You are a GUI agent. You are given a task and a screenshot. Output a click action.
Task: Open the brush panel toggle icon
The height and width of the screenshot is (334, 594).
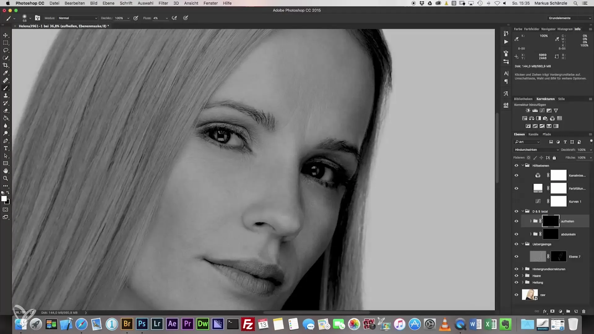[38, 18]
